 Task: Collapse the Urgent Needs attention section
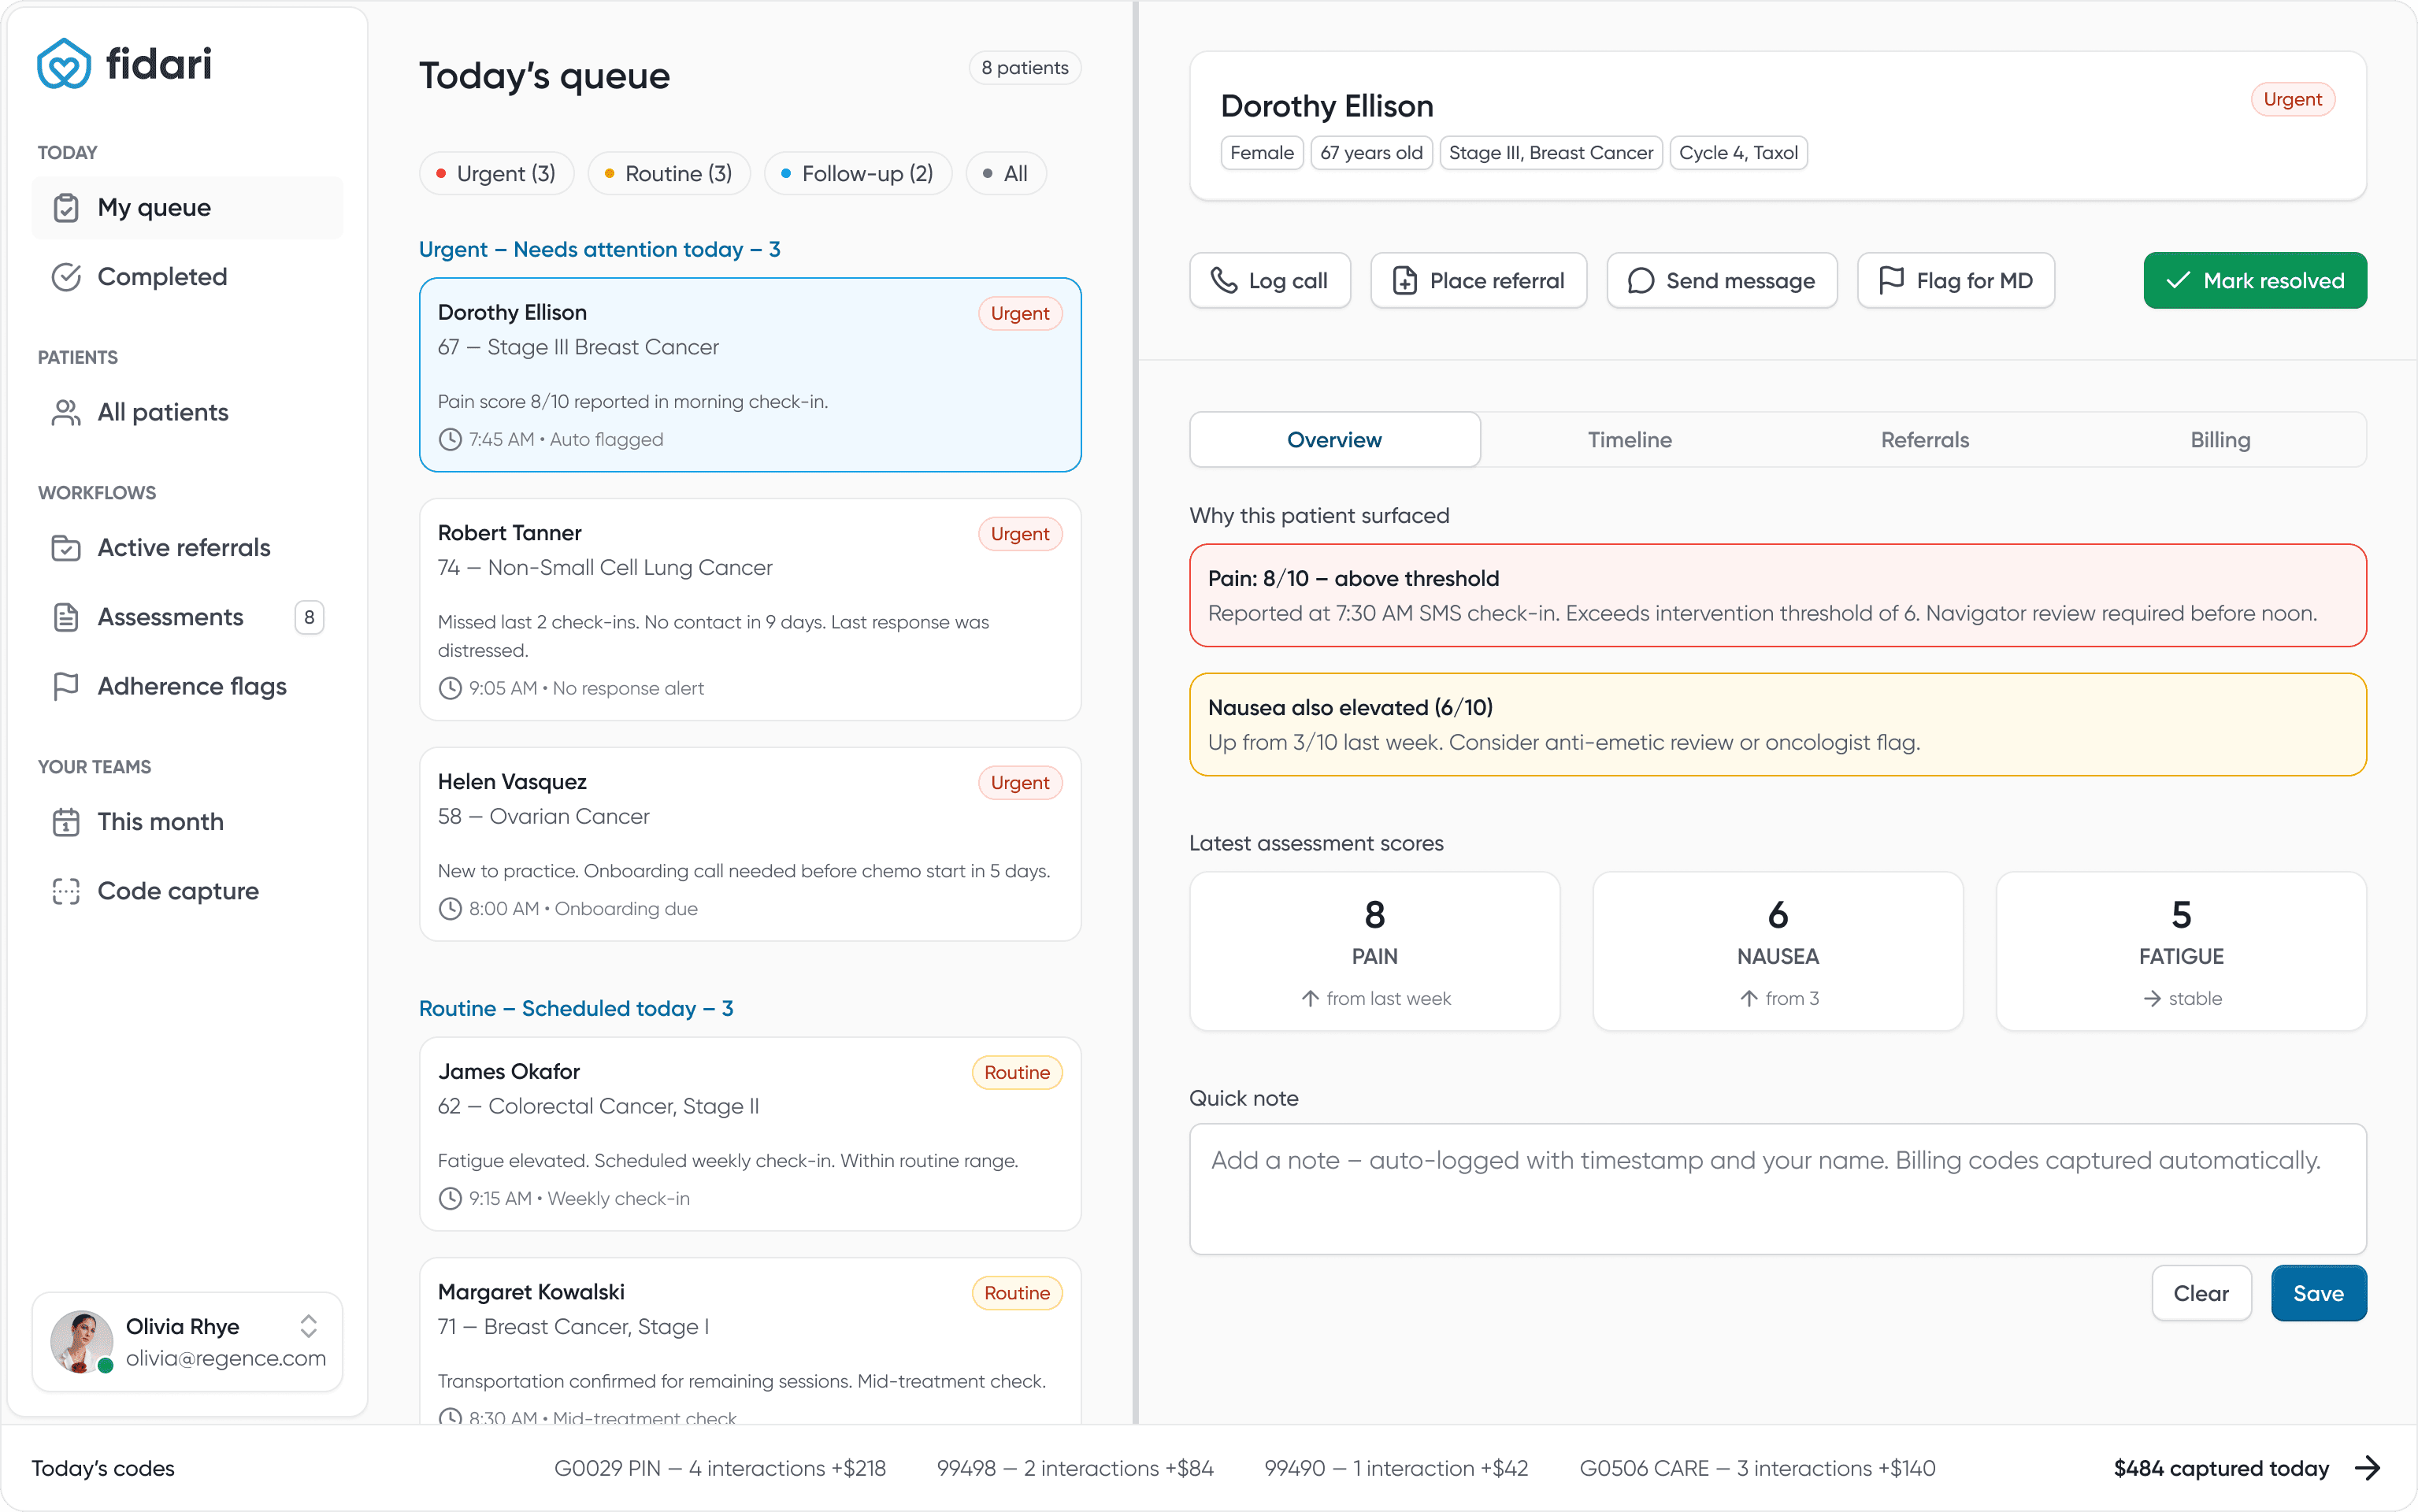600,249
